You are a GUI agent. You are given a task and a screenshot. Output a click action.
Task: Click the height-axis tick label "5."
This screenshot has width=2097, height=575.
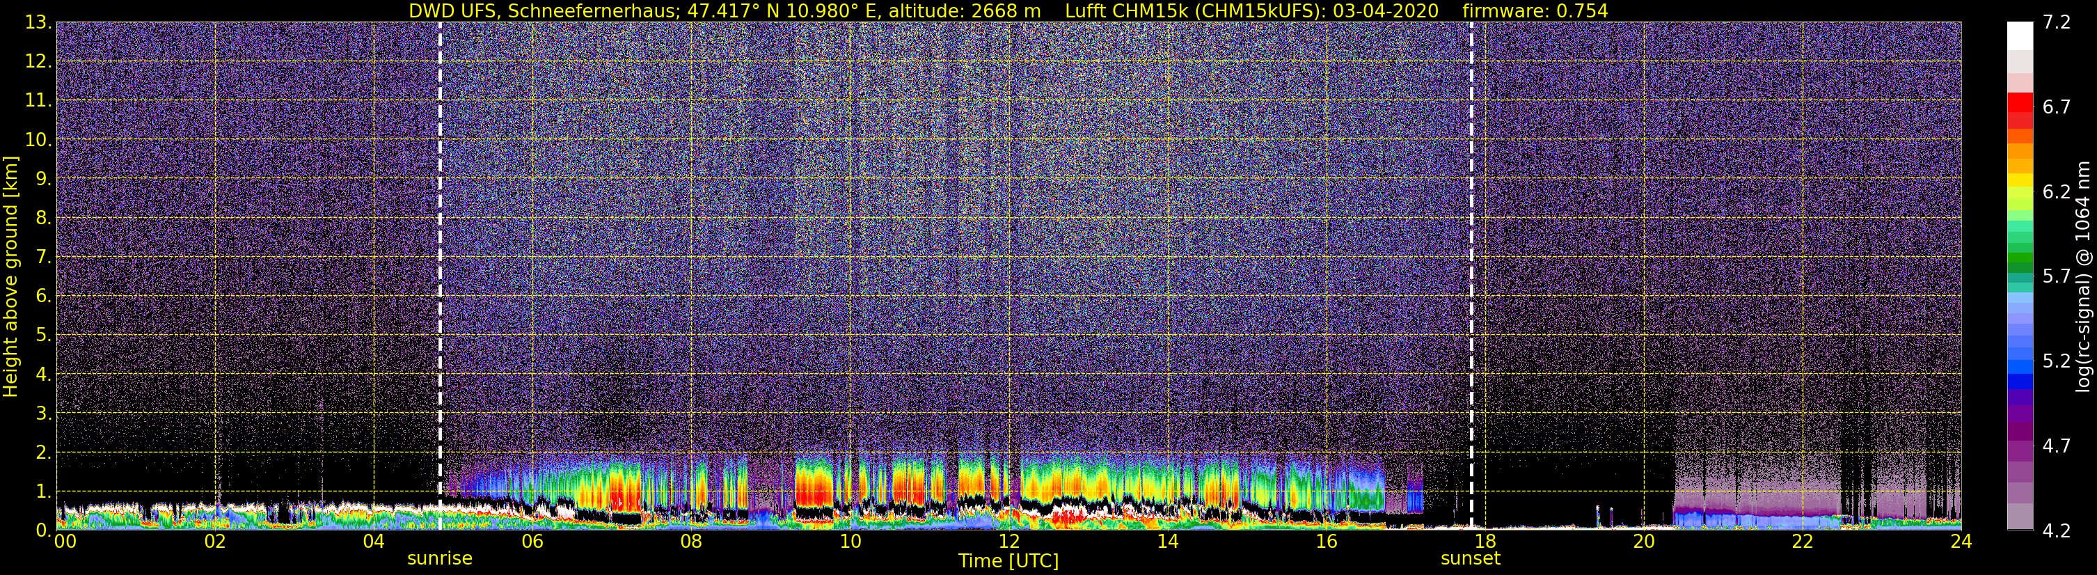click(x=43, y=336)
